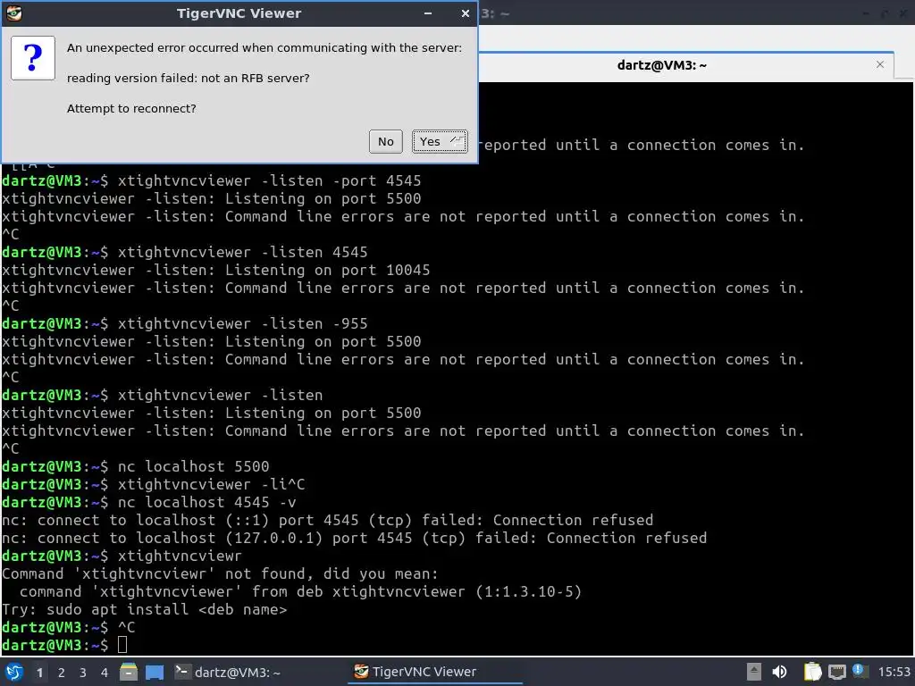The width and height of the screenshot is (915, 686).
Task: Click the TigerVNC icon in the taskbar
Action: pyautogui.click(x=361, y=672)
